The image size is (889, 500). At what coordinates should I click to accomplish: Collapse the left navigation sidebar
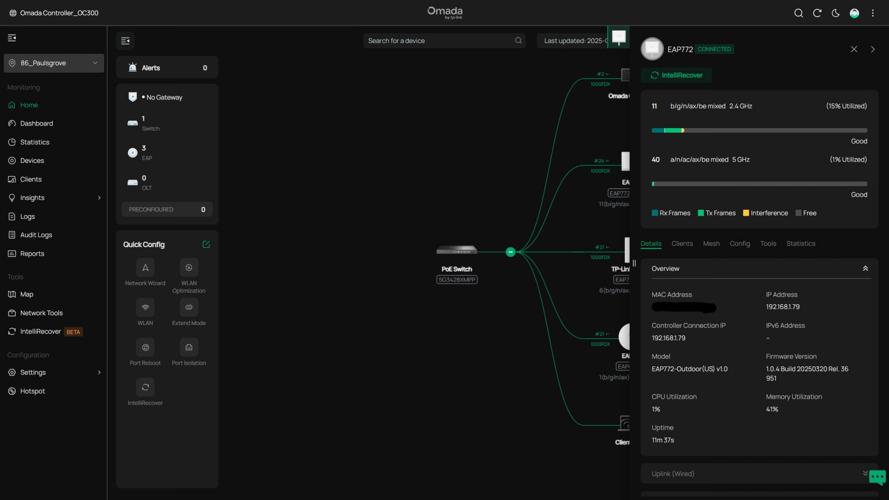pyautogui.click(x=12, y=38)
